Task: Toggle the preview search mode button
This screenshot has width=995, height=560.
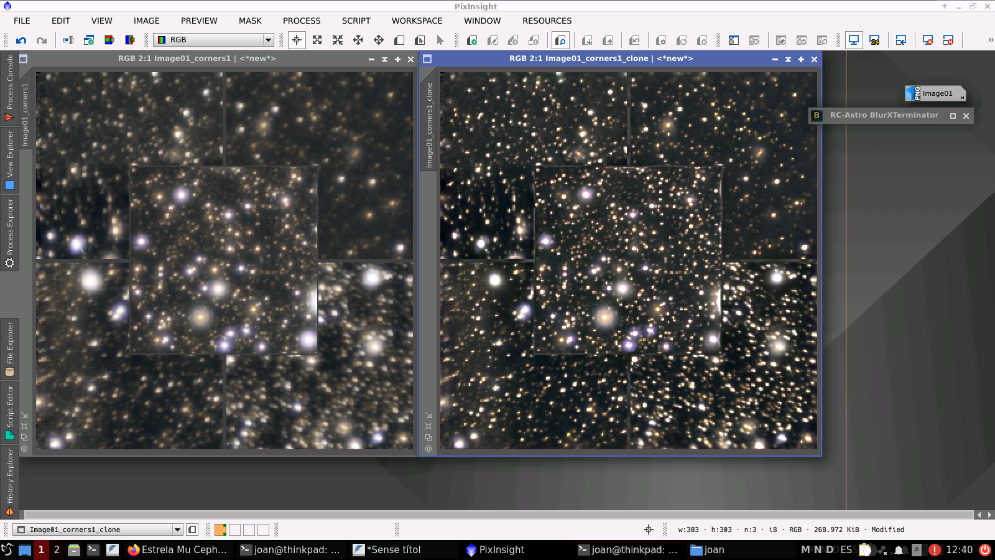Action: click(560, 40)
